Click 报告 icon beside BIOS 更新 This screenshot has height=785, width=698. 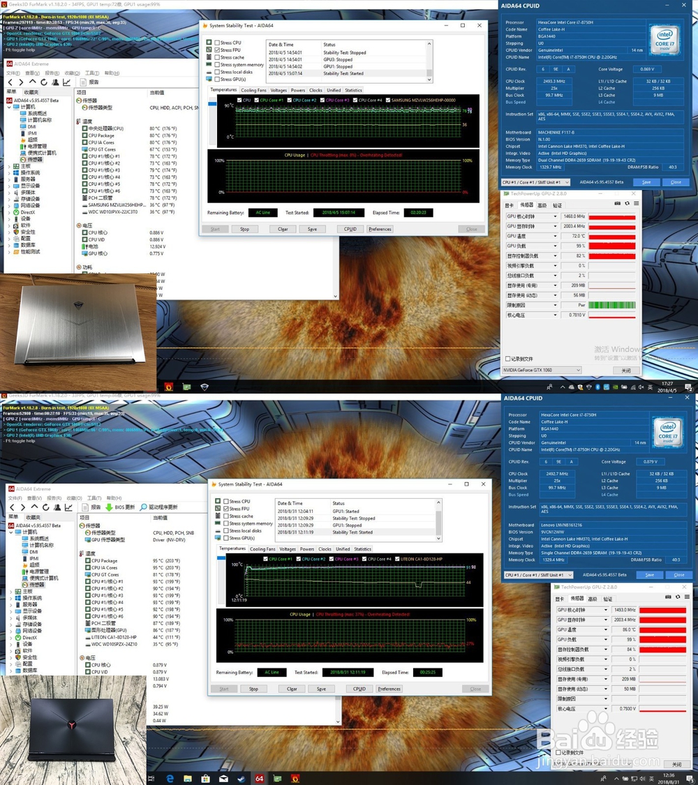pos(84,507)
